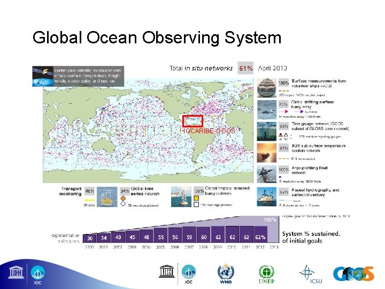Viewport: 385px width, 289px height.
Task: Select the bar labeled 55
Action: pyautogui.click(x=161, y=235)
